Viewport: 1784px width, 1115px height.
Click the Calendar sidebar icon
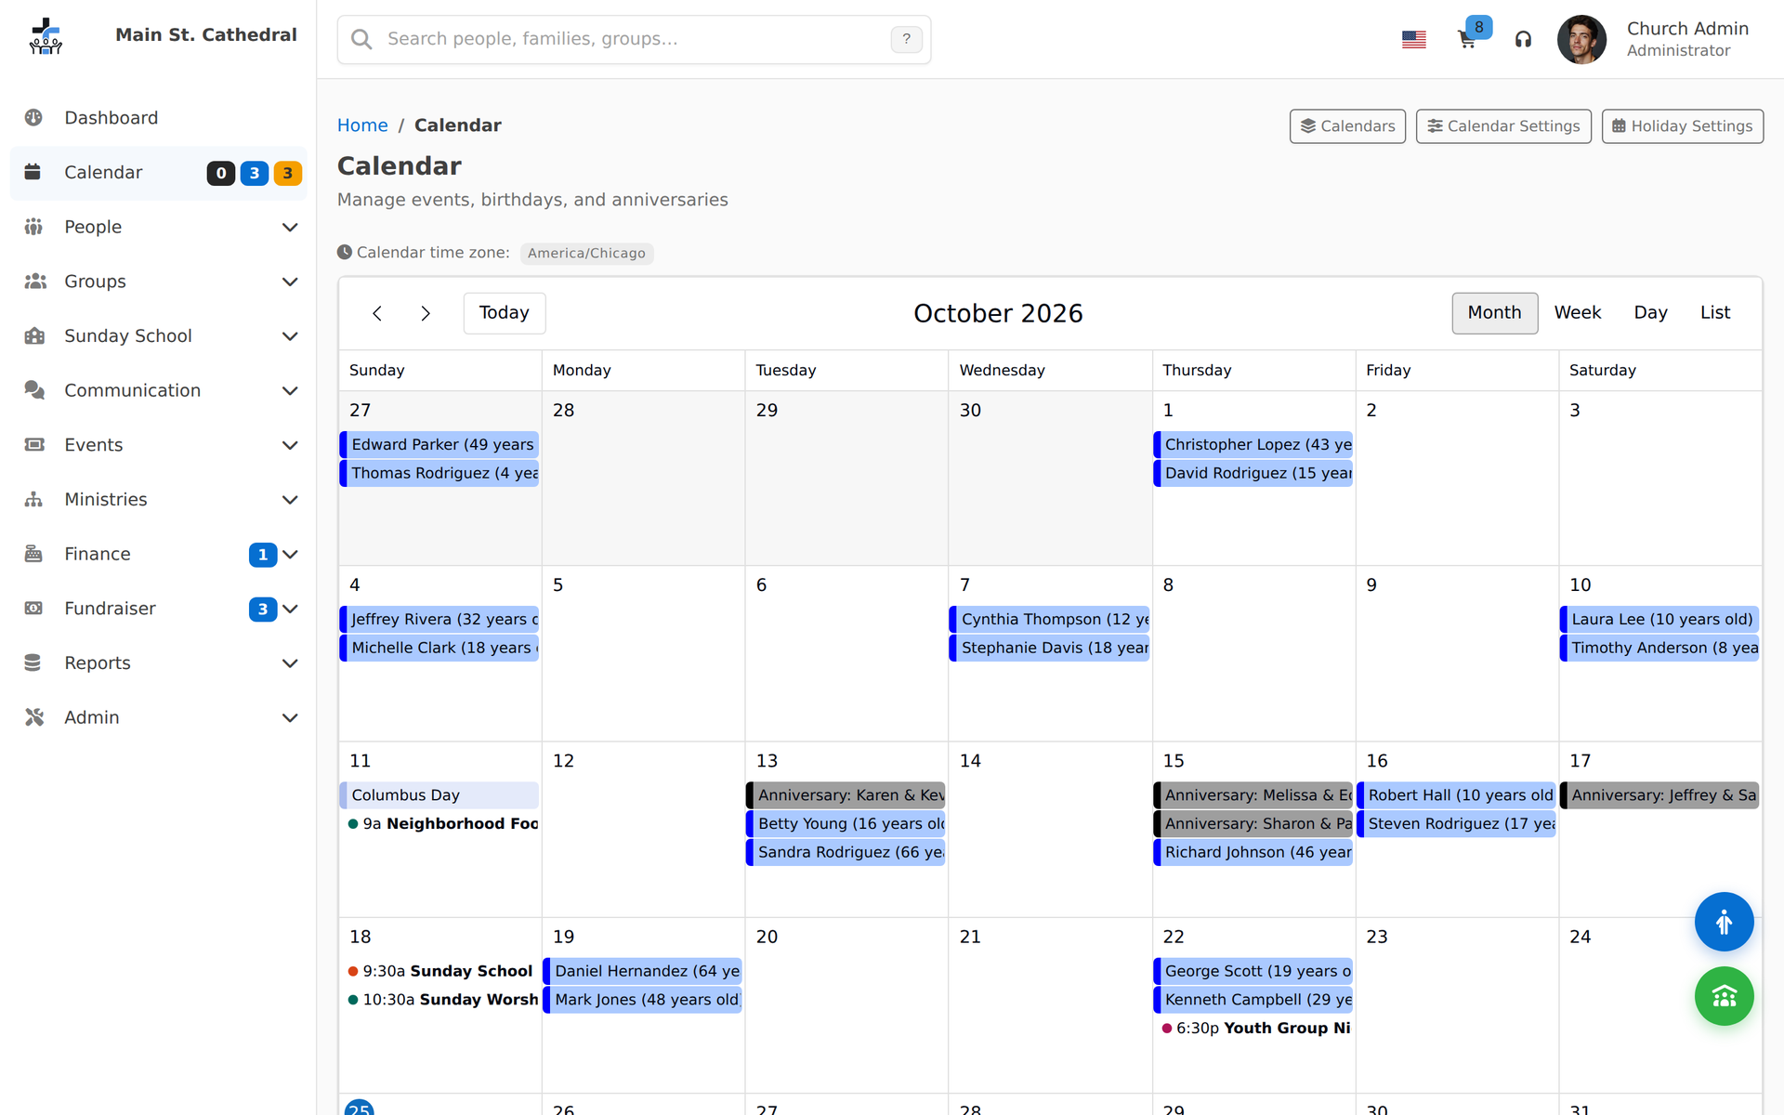33,172
